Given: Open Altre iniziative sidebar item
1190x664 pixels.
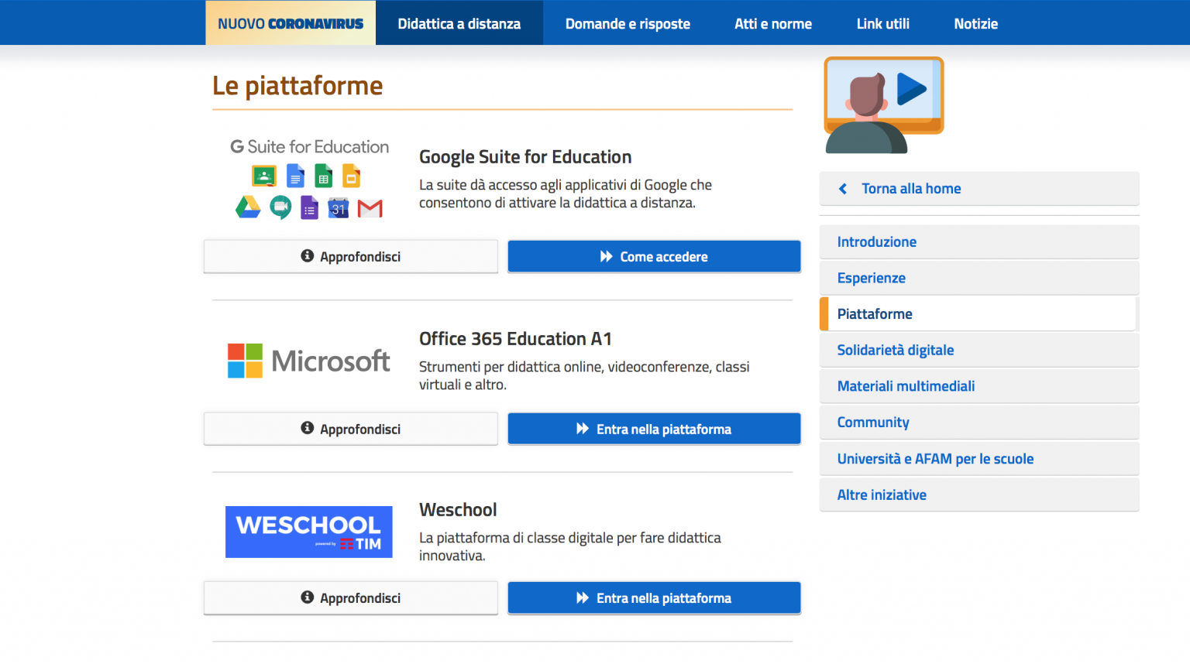Looking at the screenshot, I should pos(979,495).
